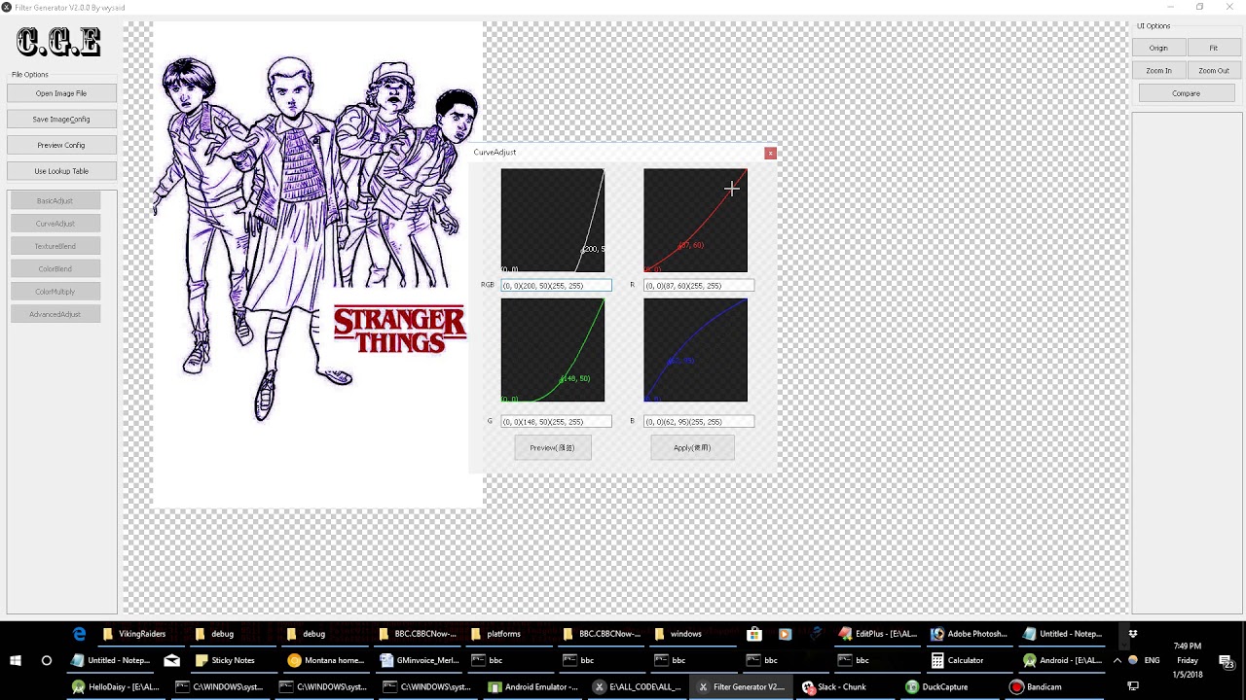Open the Microsoft Store taskbar icon
Viewport: 1246px width, 700px height.
(x=753, y=634)
